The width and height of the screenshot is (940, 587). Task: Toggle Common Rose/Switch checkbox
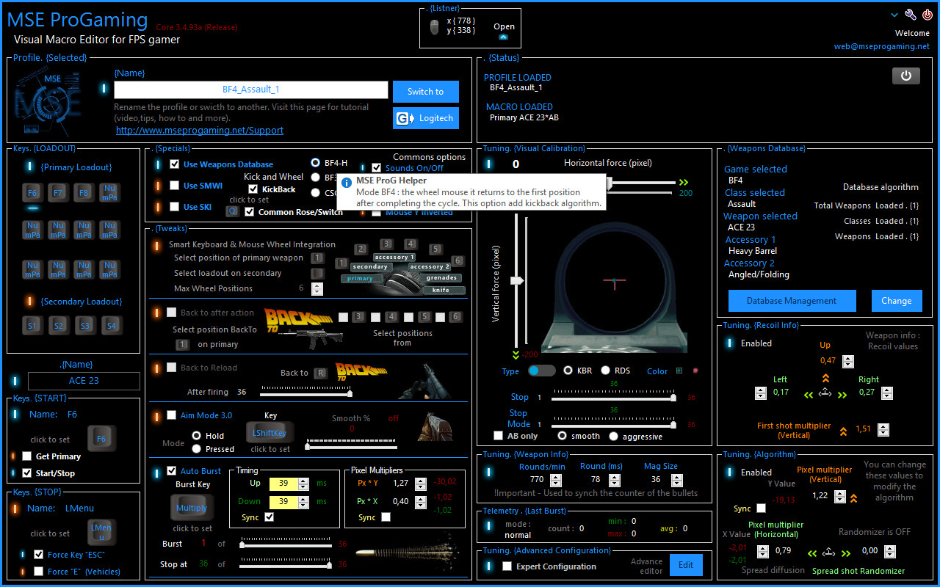pyautogui.click(x=250, y=212)
